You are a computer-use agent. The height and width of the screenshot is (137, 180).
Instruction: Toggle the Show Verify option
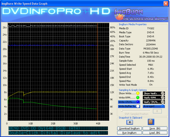coord(154,93)
